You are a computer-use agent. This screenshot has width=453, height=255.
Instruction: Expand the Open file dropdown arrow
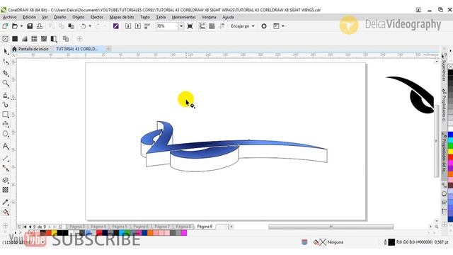click(x=21, y=26)
